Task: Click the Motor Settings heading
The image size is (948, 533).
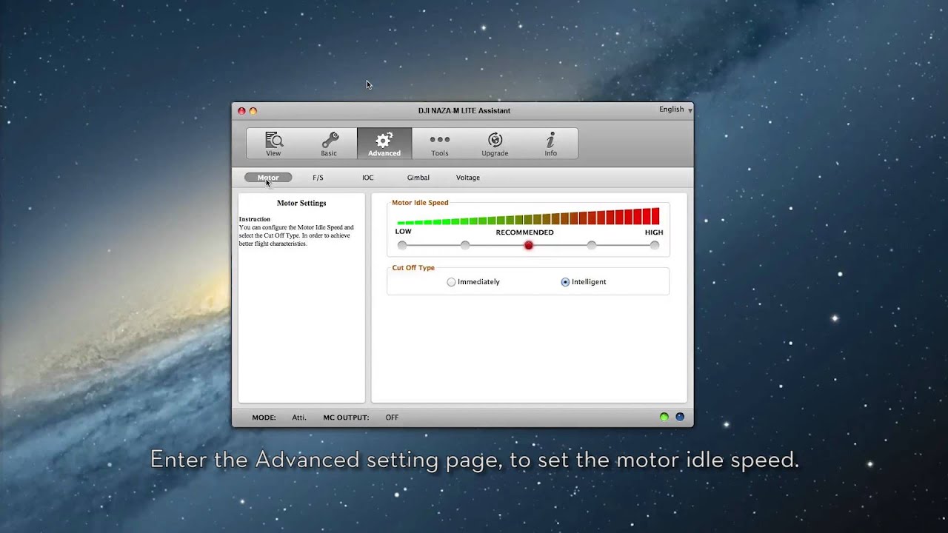Action: [301, 203]
